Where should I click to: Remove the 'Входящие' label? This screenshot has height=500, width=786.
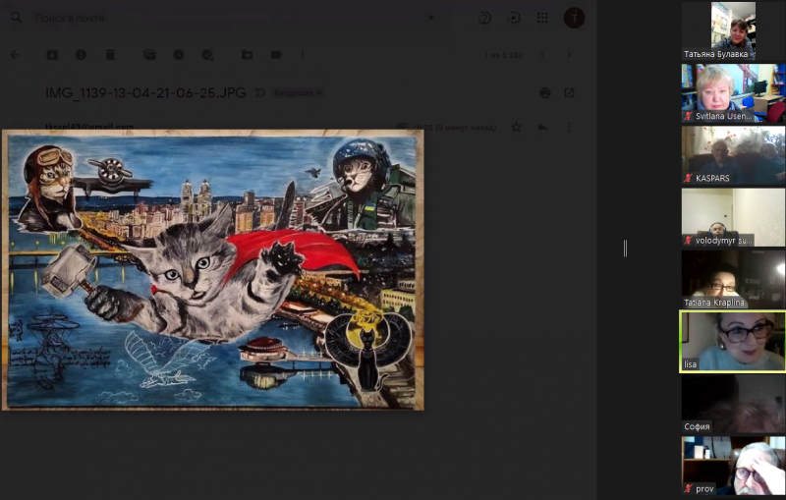[x=318, y=93]
